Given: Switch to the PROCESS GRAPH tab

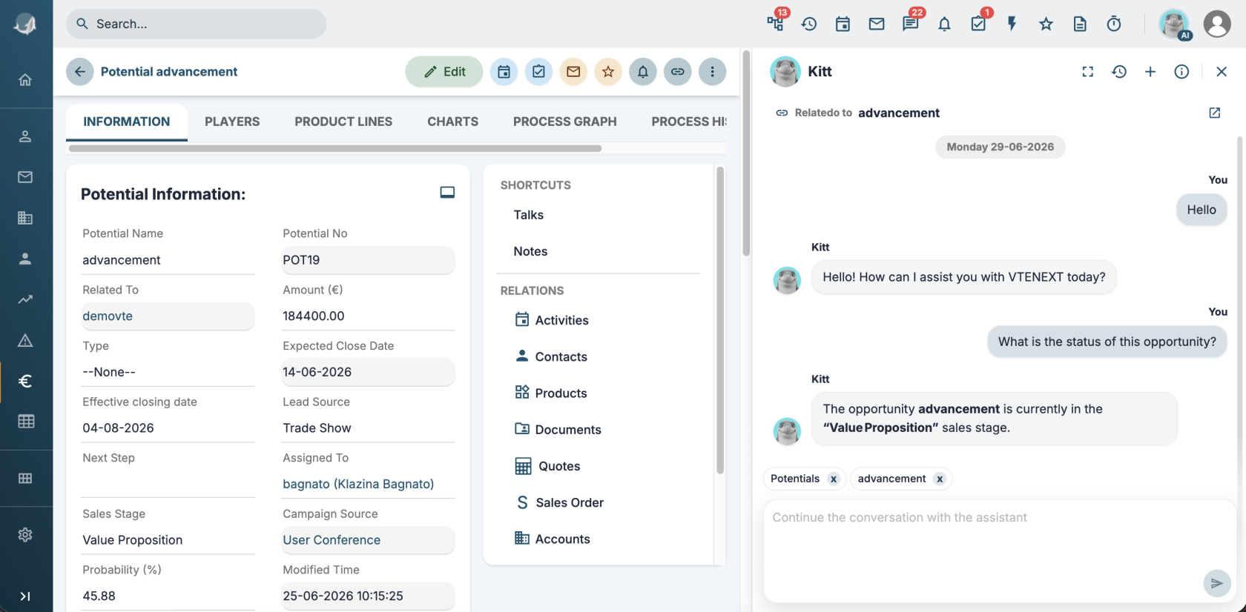Looking at the screenshot, I should (x=565, y=122).
